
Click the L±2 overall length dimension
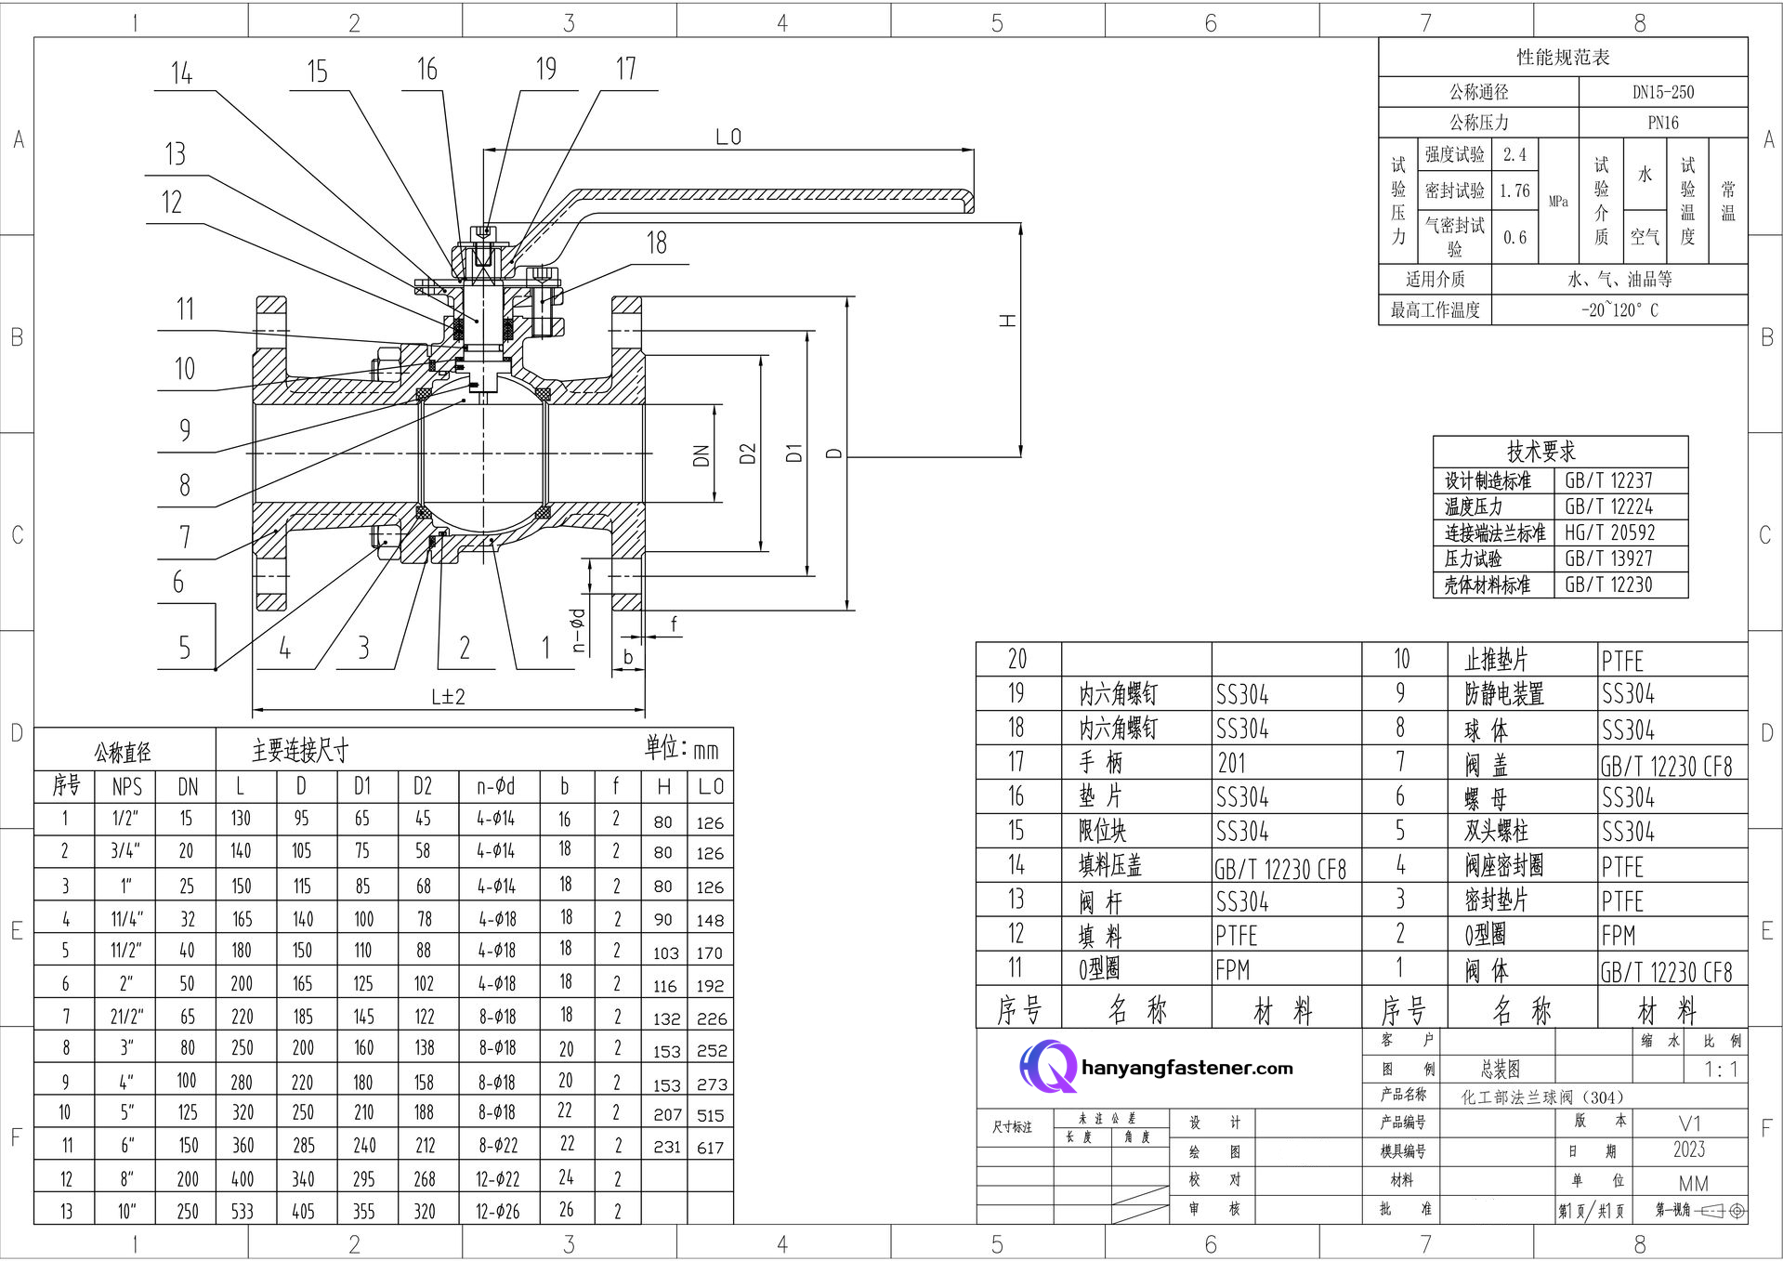[x=448, y=696]
